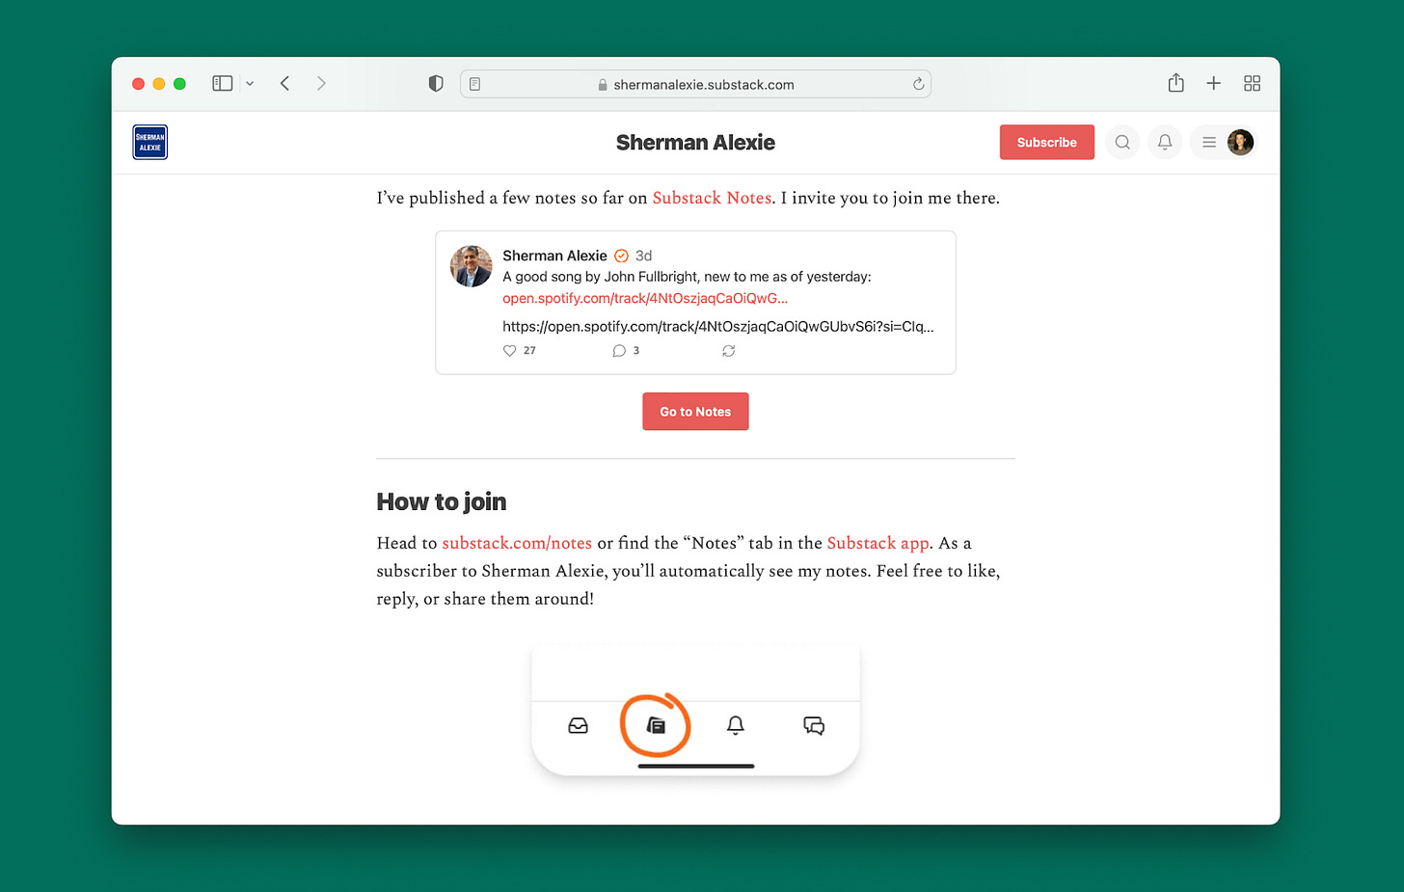Viewport: 1404px width, 892px height.
Task: Open search on the Sherman Alexie publication
Action: [1121, 142]
